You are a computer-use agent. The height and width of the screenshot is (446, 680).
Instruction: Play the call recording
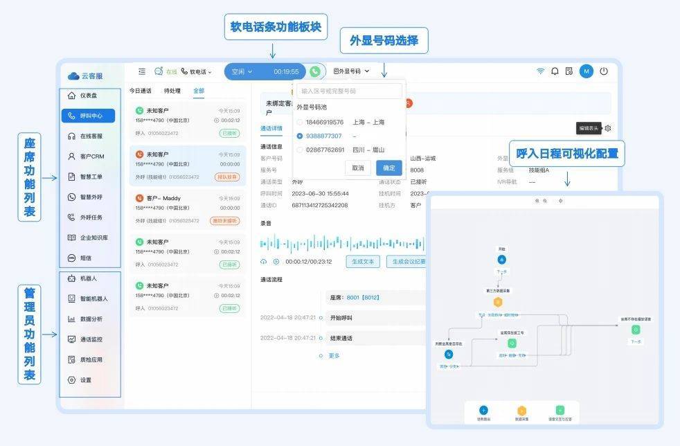(276, 262)
